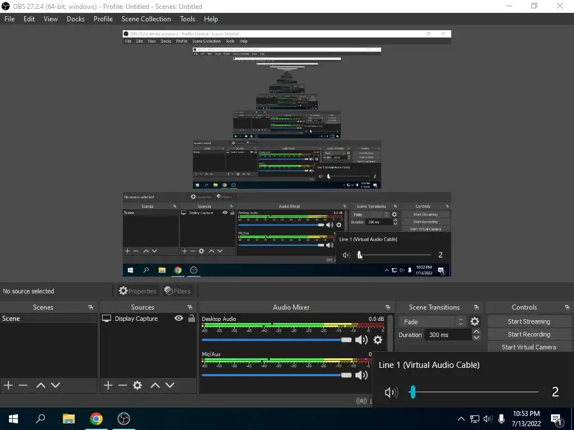
Task: Toggle Display Capture visibility eye
Action: point(179,318)
